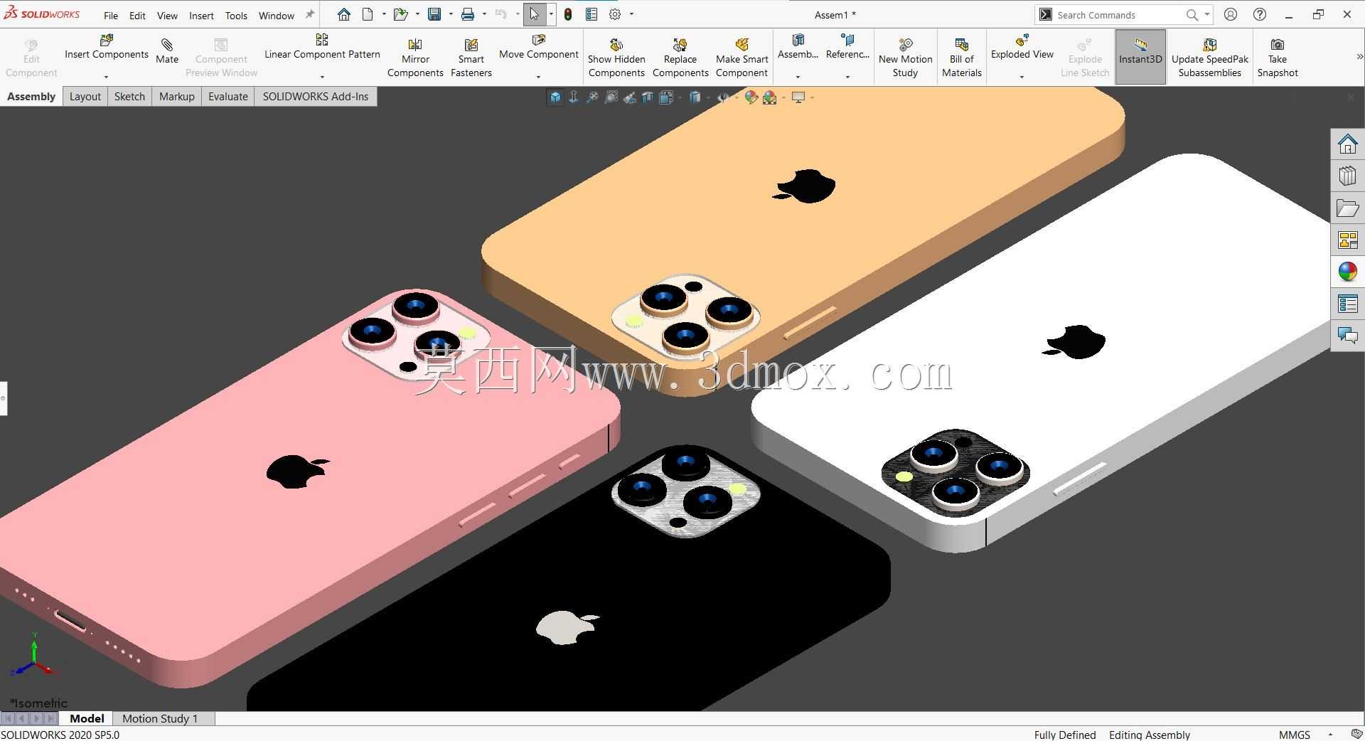Click Make Smart Component tool
Screen dimensions: 1365x741
click(742, 58)
